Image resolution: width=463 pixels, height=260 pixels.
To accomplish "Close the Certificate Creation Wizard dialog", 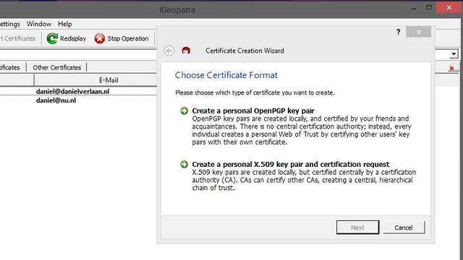I will (x=419, y=32).
